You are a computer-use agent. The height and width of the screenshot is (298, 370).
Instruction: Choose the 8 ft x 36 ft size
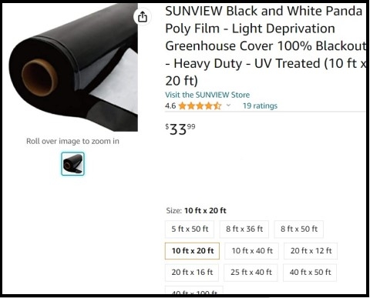tap(244, 229)
